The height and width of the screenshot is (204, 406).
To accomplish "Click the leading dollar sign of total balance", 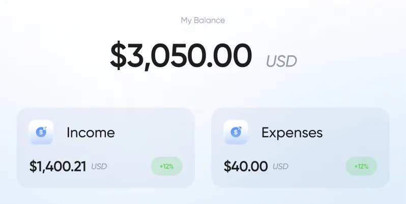I will coord(118,55).
